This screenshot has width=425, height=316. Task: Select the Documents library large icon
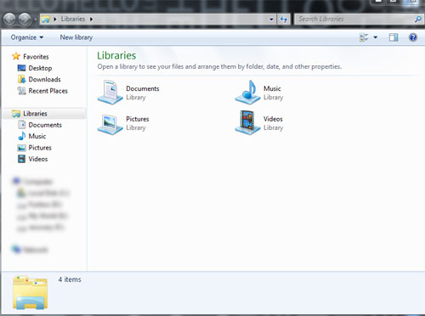[x=110, y=93]
